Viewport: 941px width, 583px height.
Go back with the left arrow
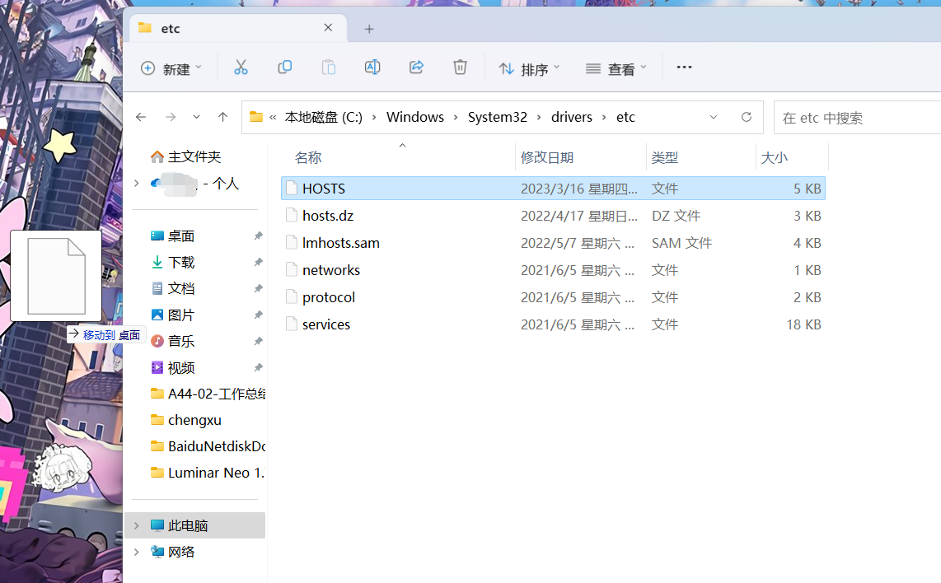click(x=141, y=117)
